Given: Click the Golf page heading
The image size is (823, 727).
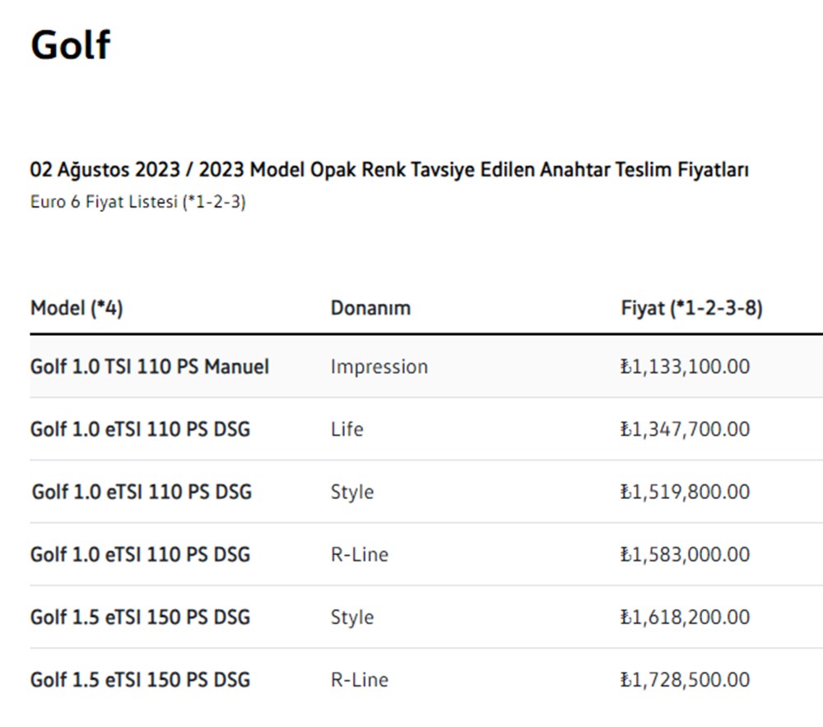Looking at the screenshot, I should [70, 44].
